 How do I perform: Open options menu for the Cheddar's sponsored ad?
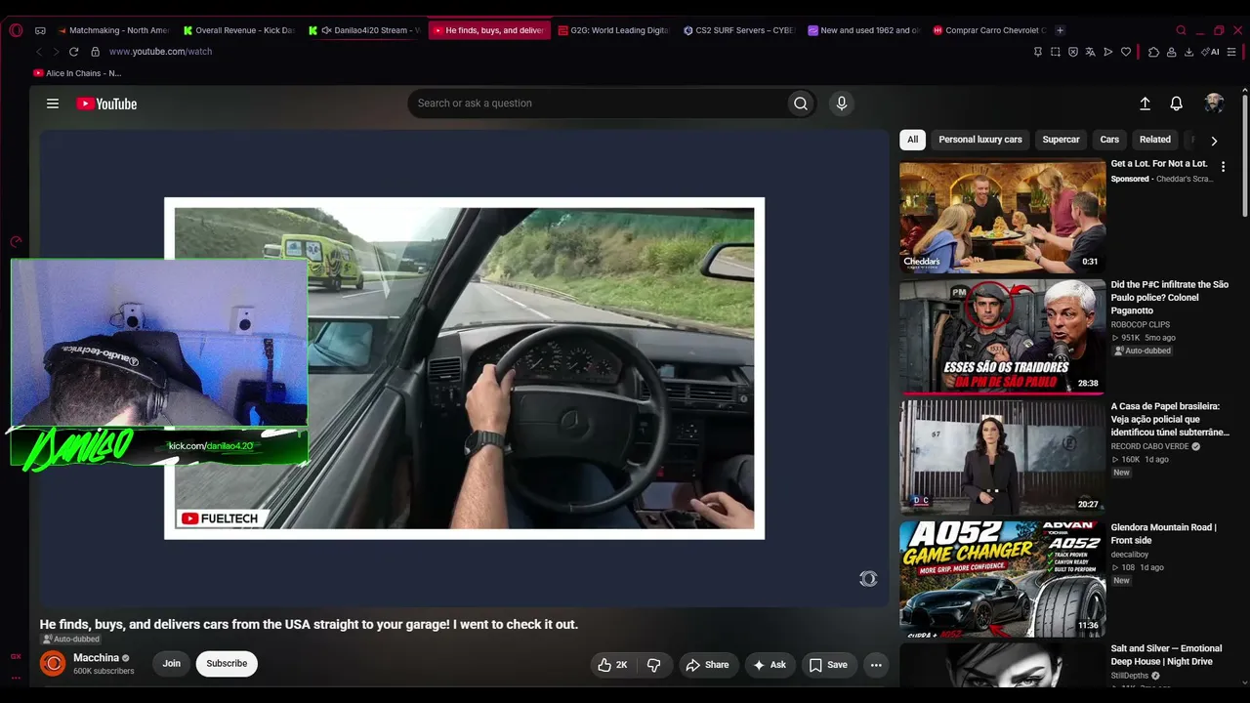(x=1223, y=167)
